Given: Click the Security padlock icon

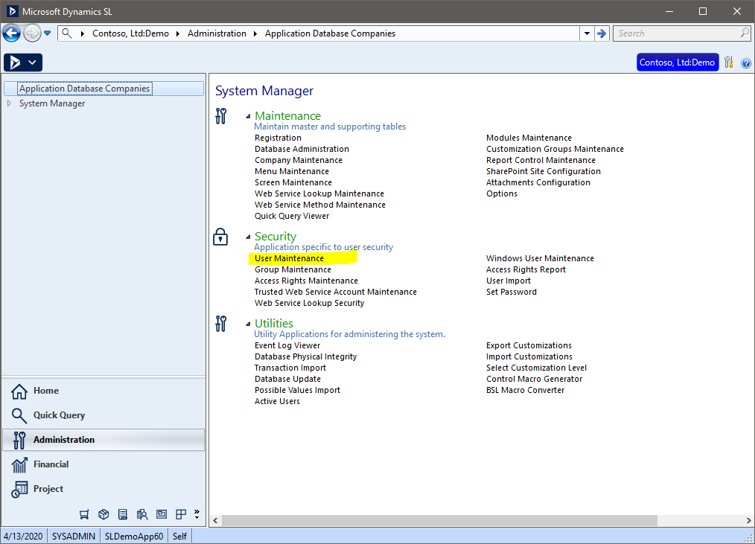Looking at the screenshot, I should (220, 237).
